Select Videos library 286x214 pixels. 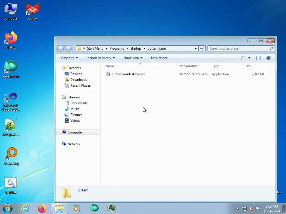(75, 120)
